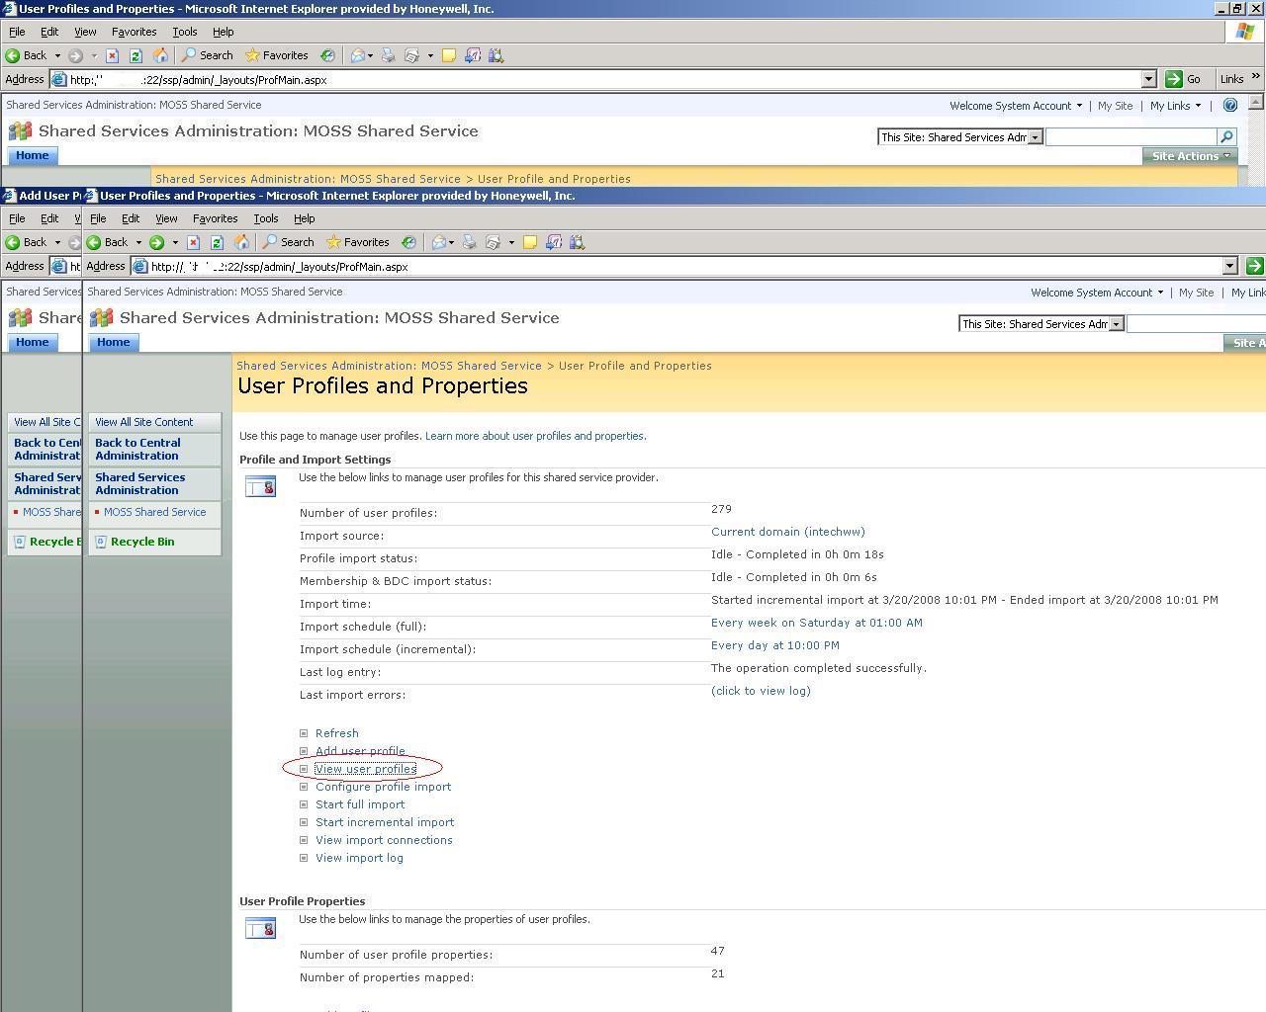Click Refresh toolbar icon in top background window
This screenshot has width=1266, height=1012.
[136, 55]
